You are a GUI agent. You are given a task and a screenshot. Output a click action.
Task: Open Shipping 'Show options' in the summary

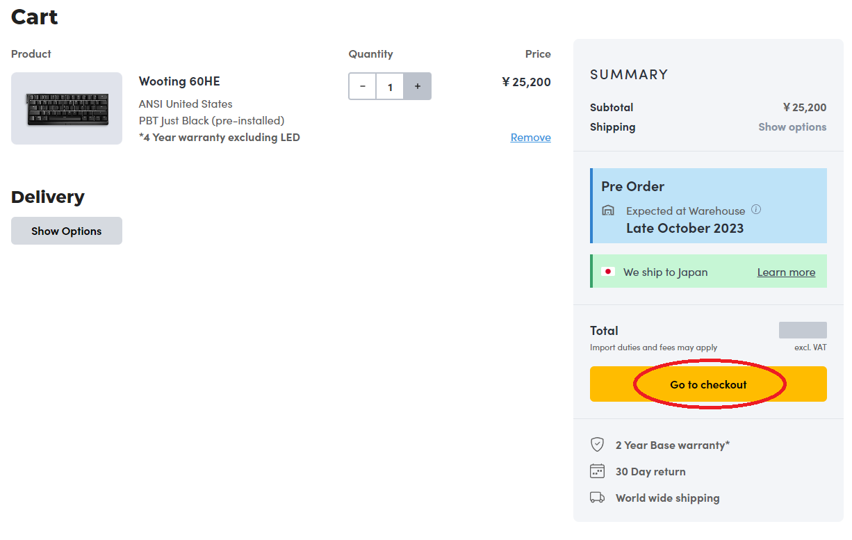pyautogui.click(x=792, y=127)
